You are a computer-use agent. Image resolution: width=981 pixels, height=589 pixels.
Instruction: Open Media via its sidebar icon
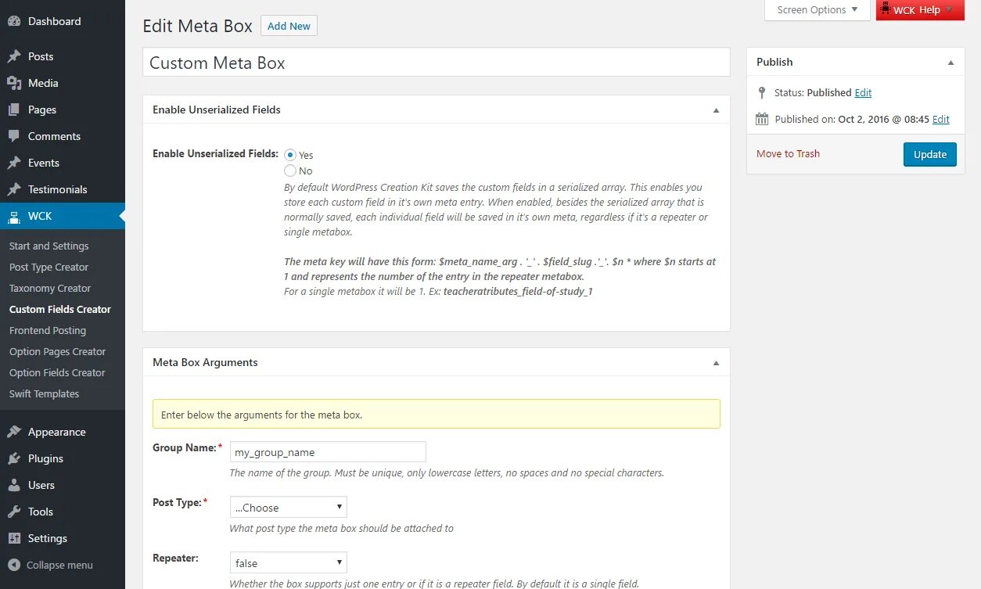(14, 83)
